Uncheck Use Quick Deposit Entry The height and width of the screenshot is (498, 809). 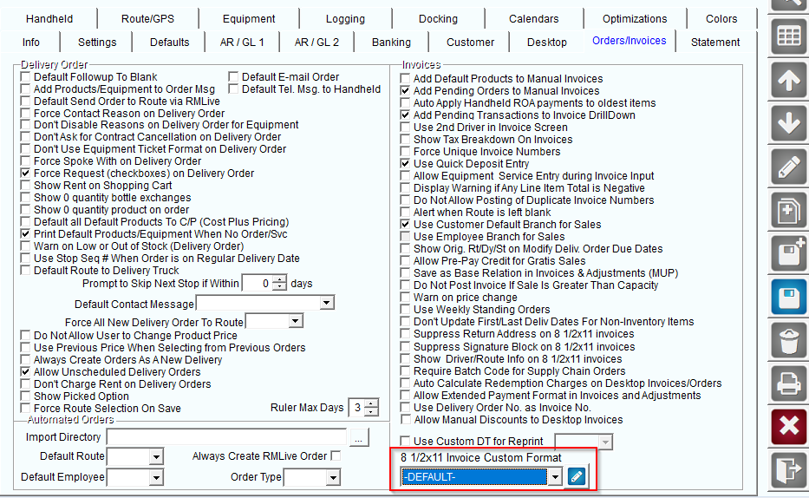coord(405,164)
